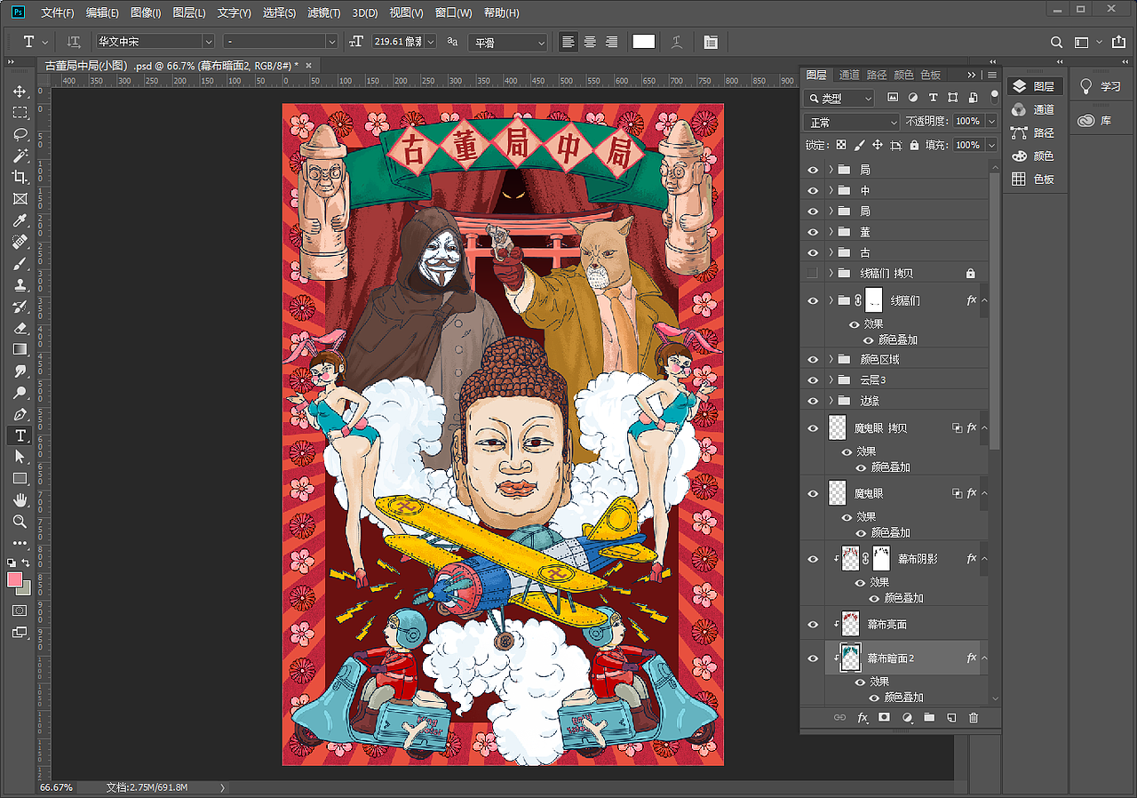Viewport: 1137px width, 798px height.
Task: Show the 线稿们 拷贝 layer group
Action: [813, 273]
